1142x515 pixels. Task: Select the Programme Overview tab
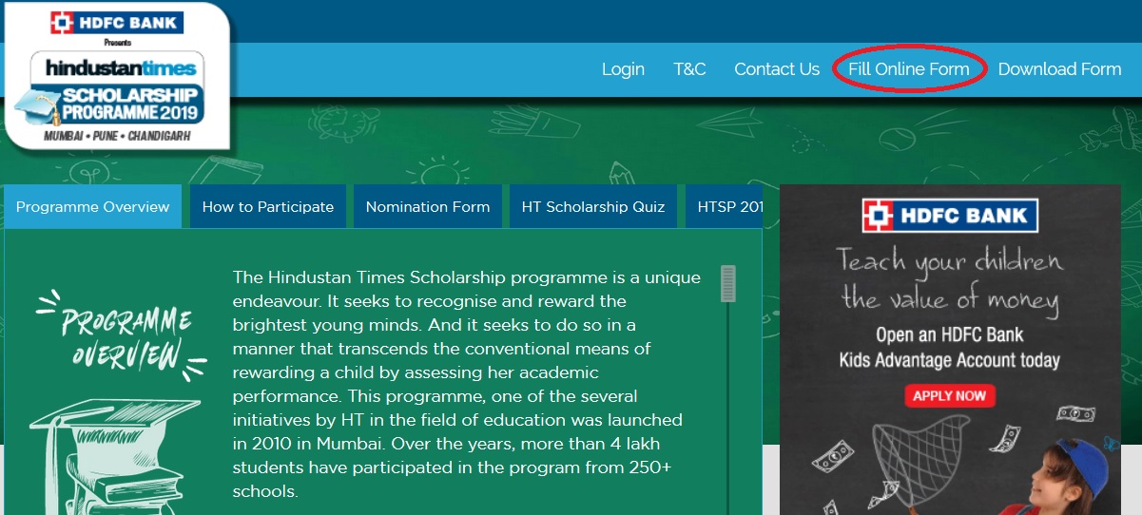(92, 206)
